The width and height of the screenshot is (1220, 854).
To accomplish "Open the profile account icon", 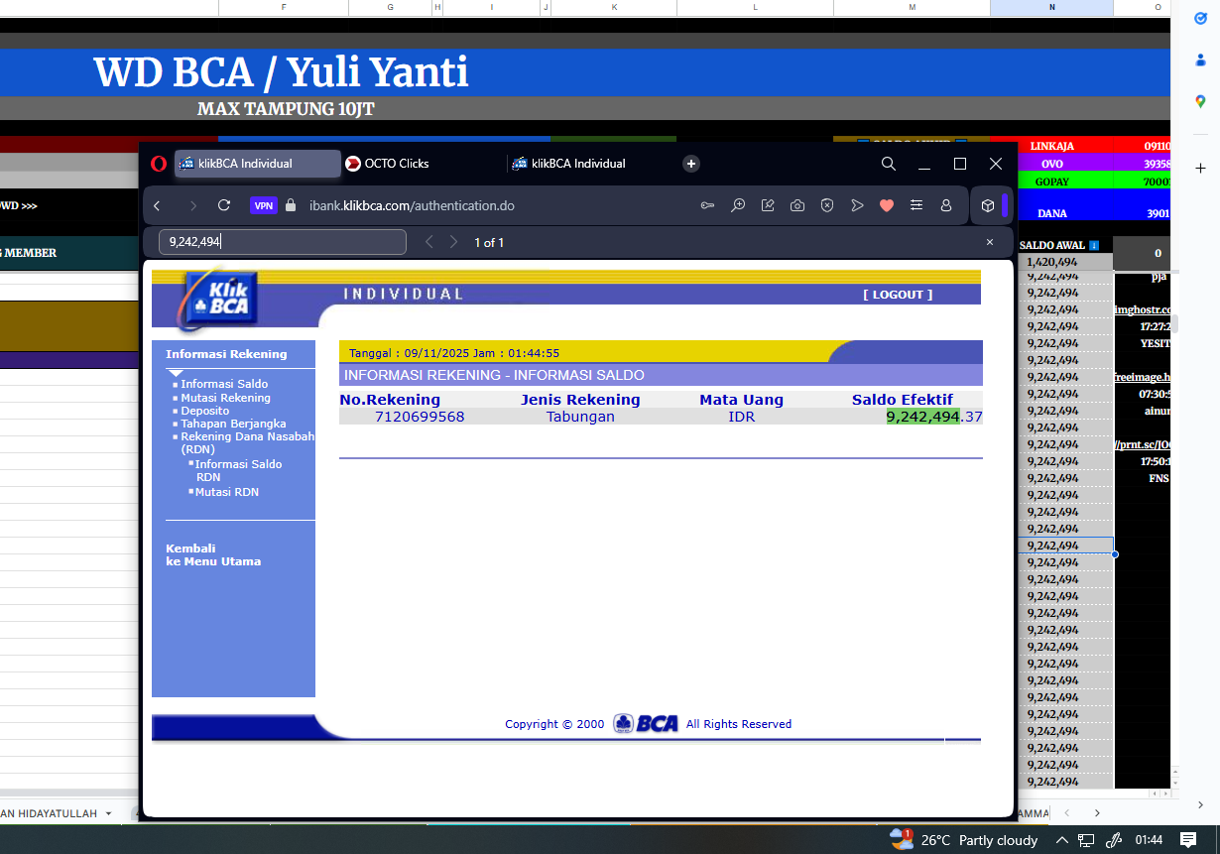I will coord(946,205).
